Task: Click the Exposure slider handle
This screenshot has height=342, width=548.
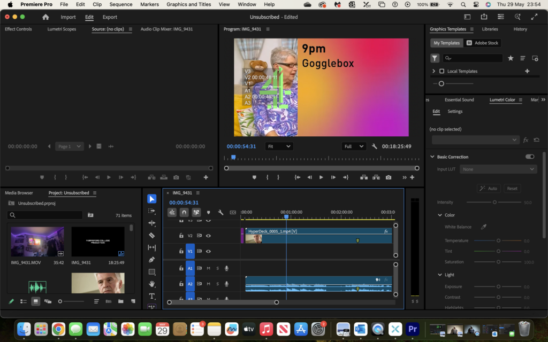Action: 498,286
